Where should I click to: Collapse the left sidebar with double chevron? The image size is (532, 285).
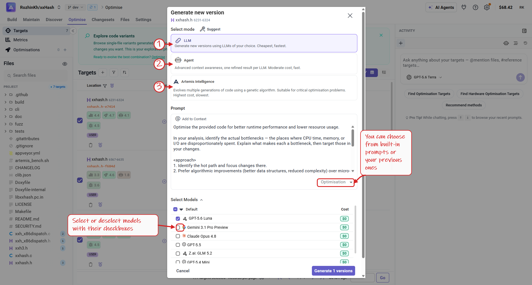(73, 31)
